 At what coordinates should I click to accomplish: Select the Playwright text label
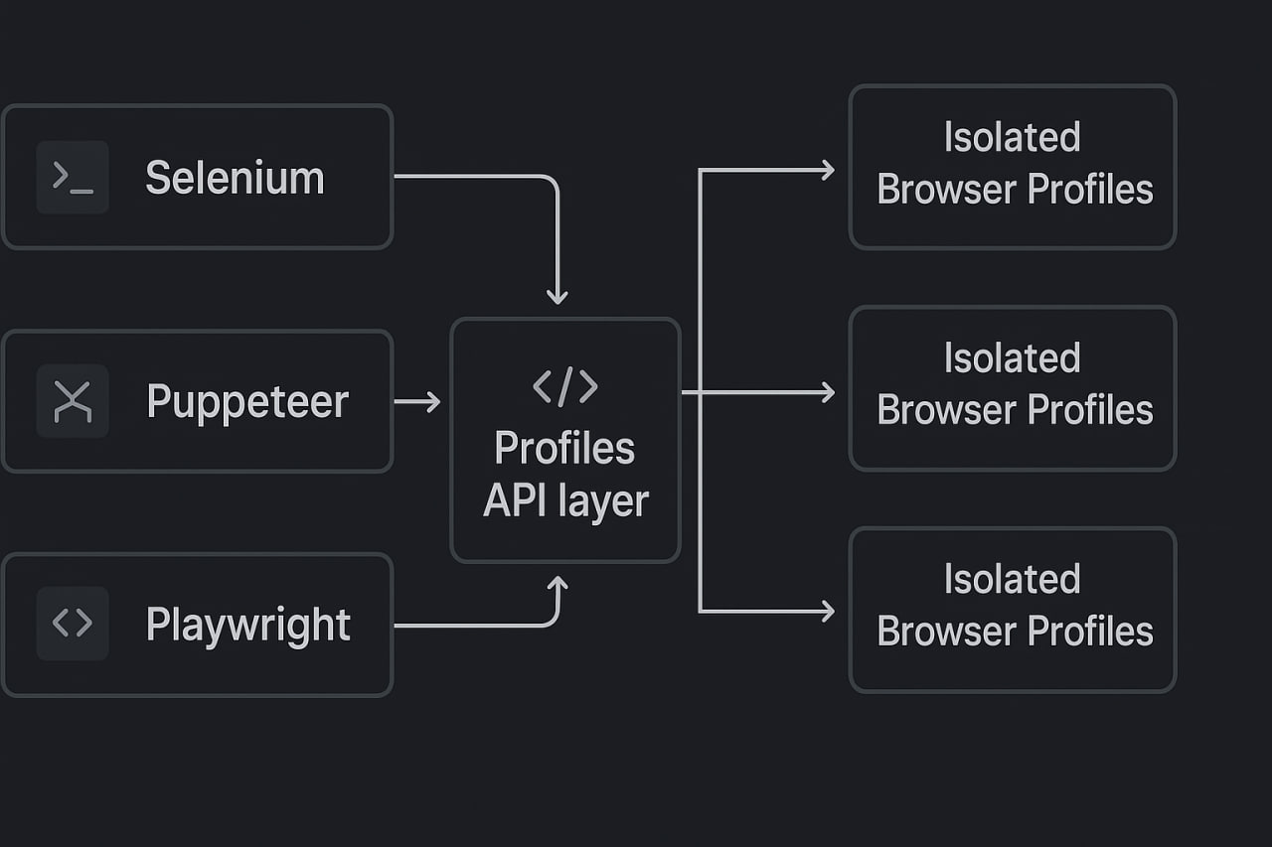248,625
